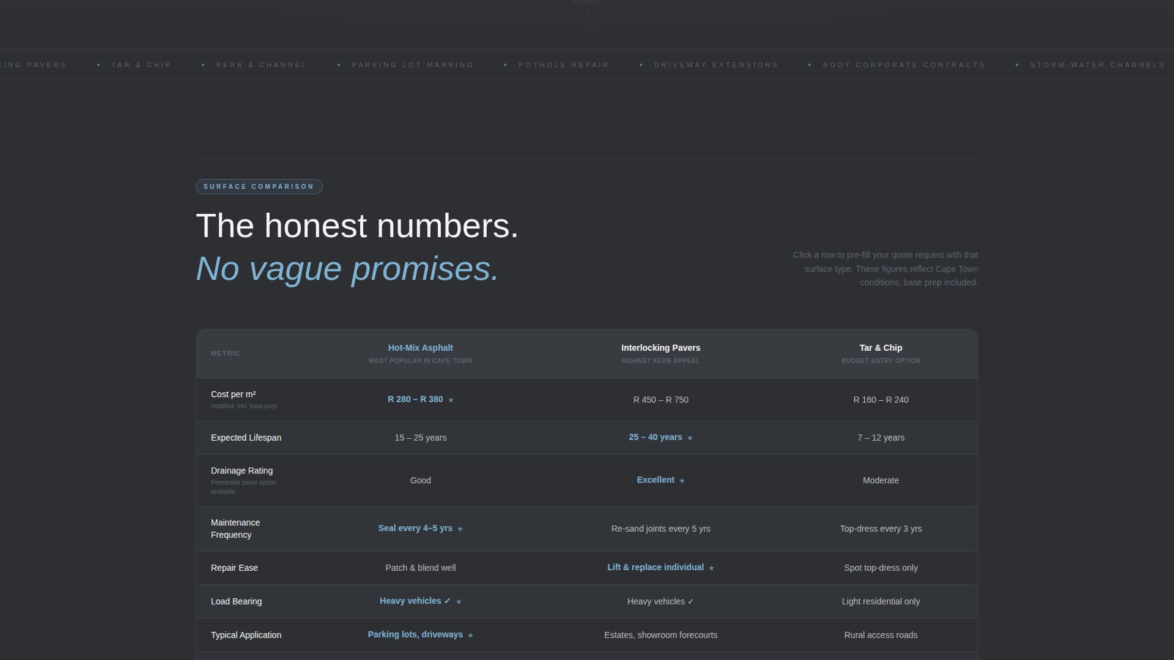Image resolution: width=1174 pixels, height=660 pixels.
Task: Select the "Hot-Mix Asphalt" column header
Action: click(x=420, y=348)
